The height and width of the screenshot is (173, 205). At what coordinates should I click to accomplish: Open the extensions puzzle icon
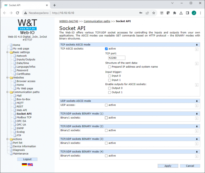tap(175, 13)
